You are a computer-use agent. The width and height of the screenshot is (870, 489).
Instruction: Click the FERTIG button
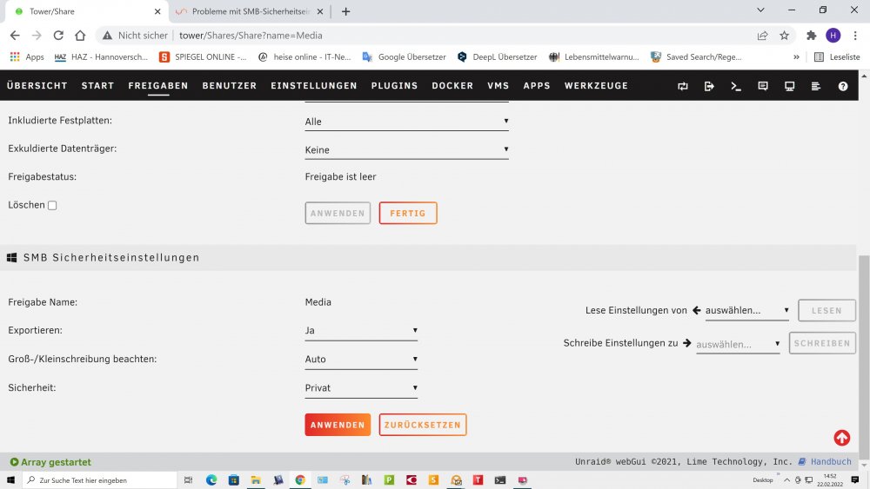pos(408,213)
